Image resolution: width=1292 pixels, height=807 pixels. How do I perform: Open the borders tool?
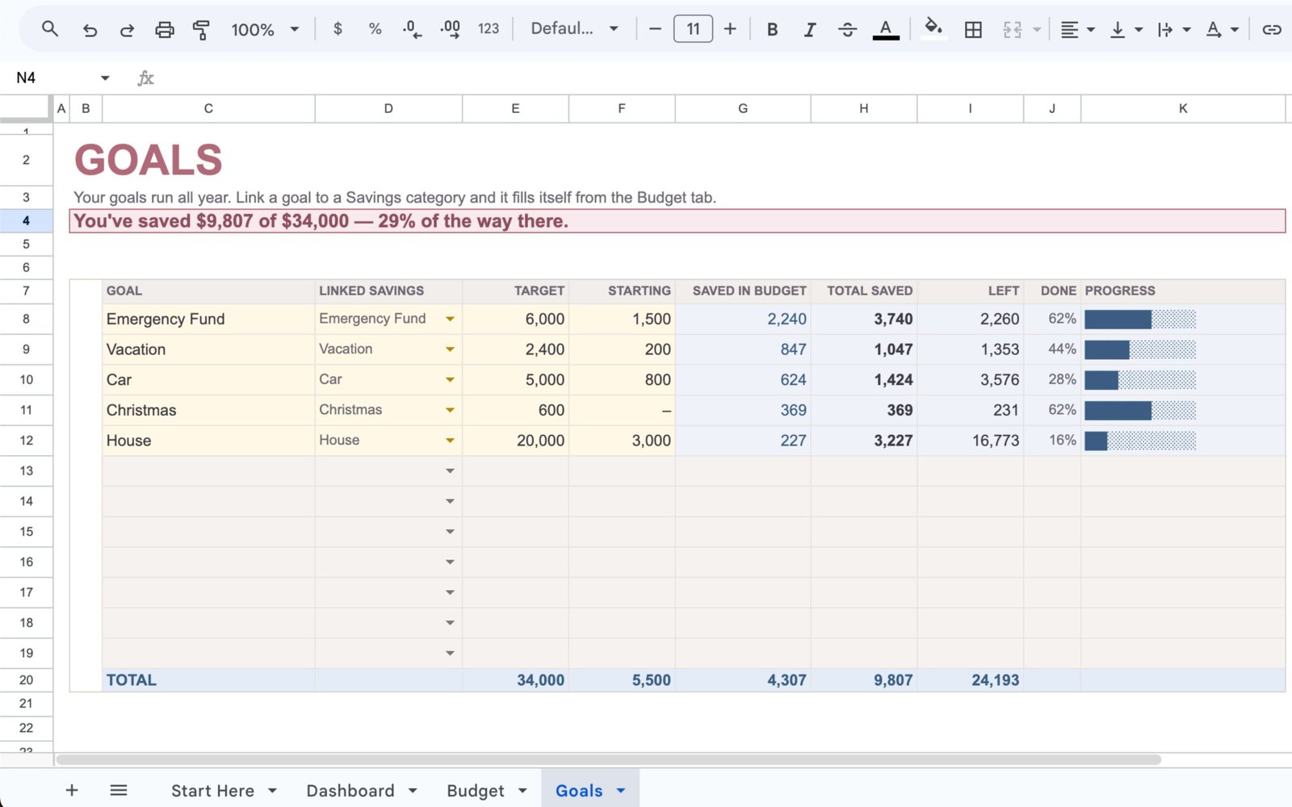tap(973, 30)
